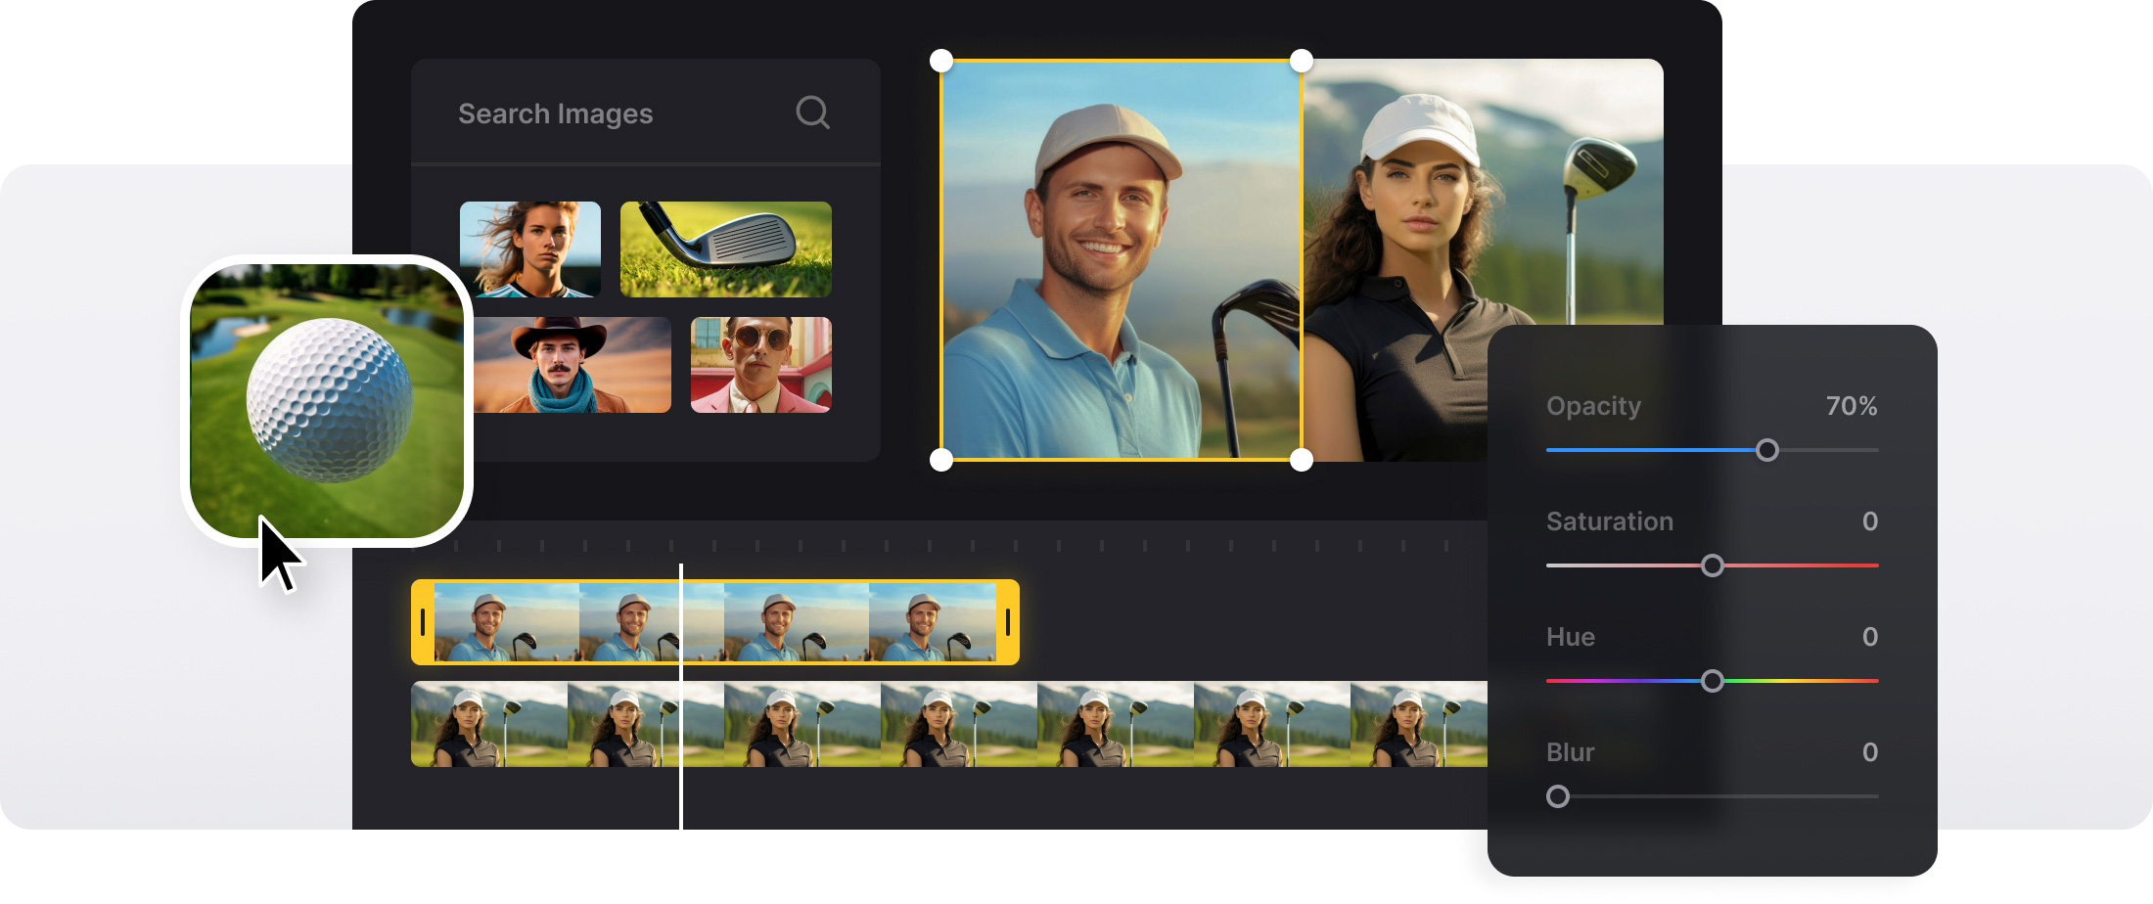
Task: Click the top-left selection handle of the clip
Action: (x=940, y=62)
